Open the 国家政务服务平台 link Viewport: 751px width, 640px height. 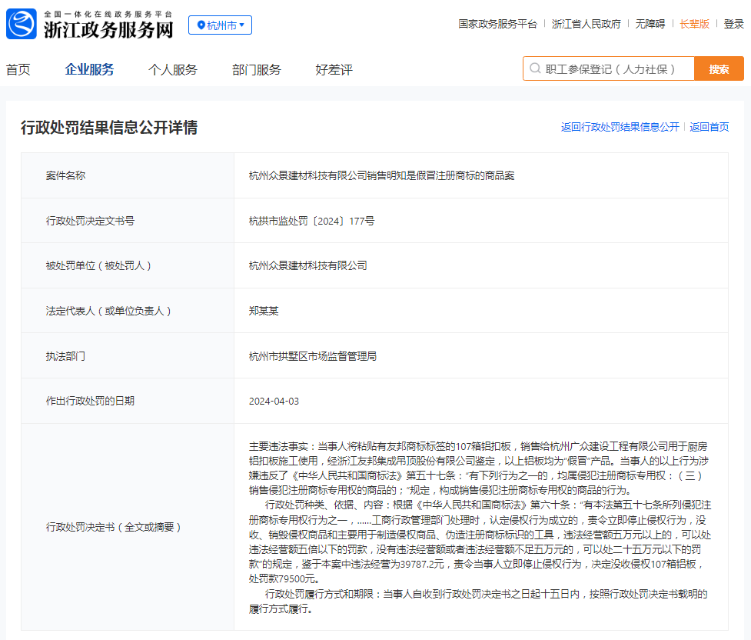pyautogui.click(x=497, y=24)
